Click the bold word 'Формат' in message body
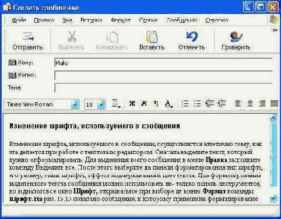281x219 pixels. pyautogui.click(x=214, y=191)
